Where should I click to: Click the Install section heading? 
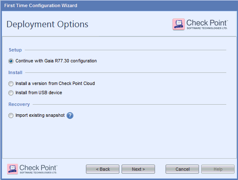click(16, 72)
